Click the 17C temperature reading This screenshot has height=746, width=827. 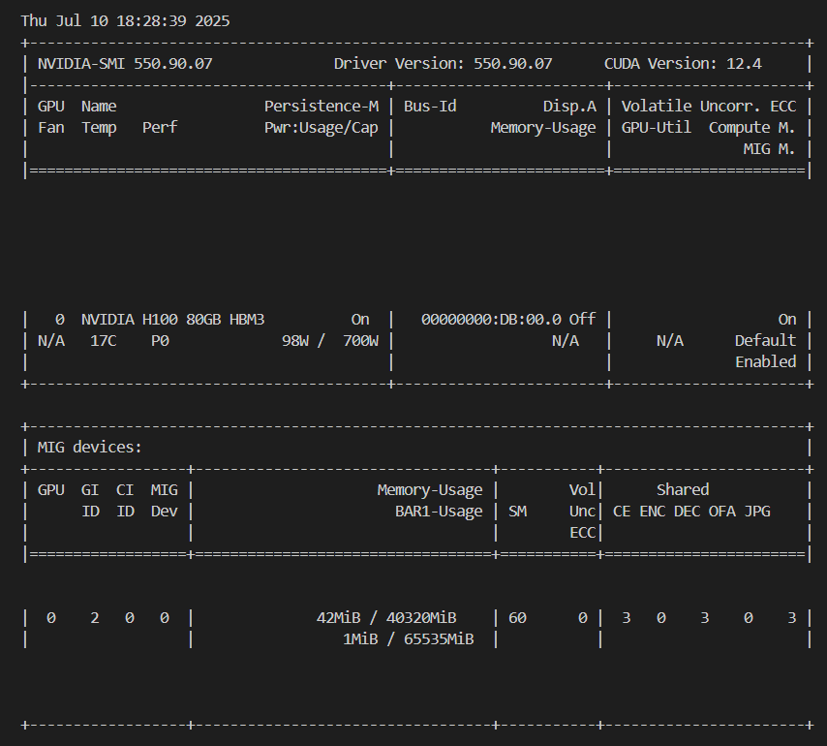click(x=103, y=341)
